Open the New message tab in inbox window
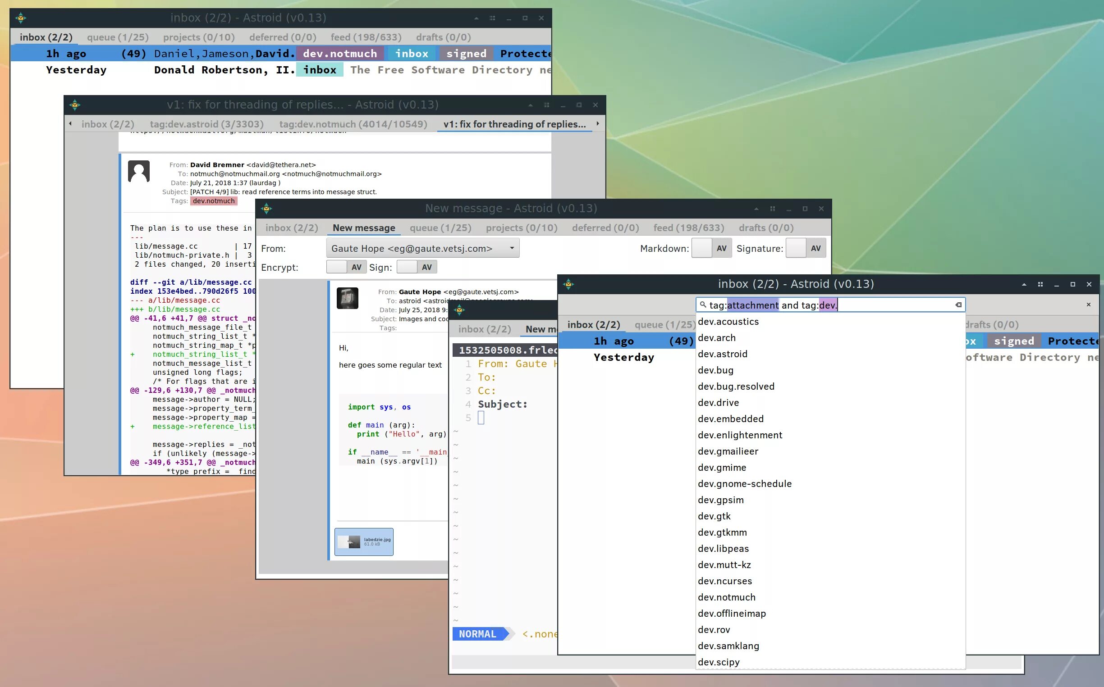Image resolution: width=1104 pixels, height=687 pixels. [364, 228]
